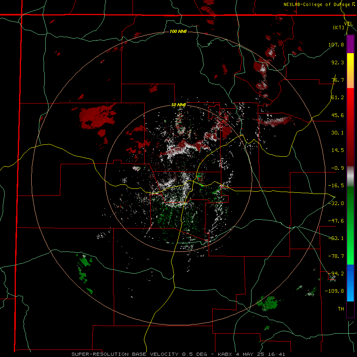Click the Super-Resolution Base Velocity caption

(178, 354)
